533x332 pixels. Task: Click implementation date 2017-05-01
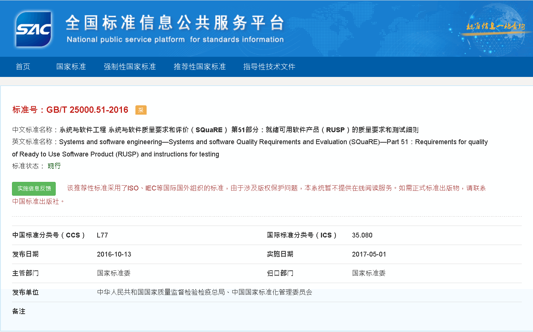tap(369, 254)
